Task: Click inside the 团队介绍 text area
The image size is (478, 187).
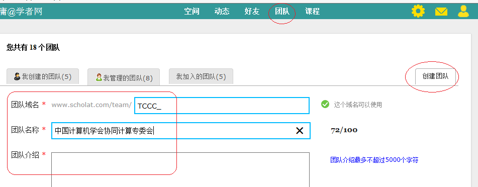Action: pyautogui.click(x=180, y=169)
